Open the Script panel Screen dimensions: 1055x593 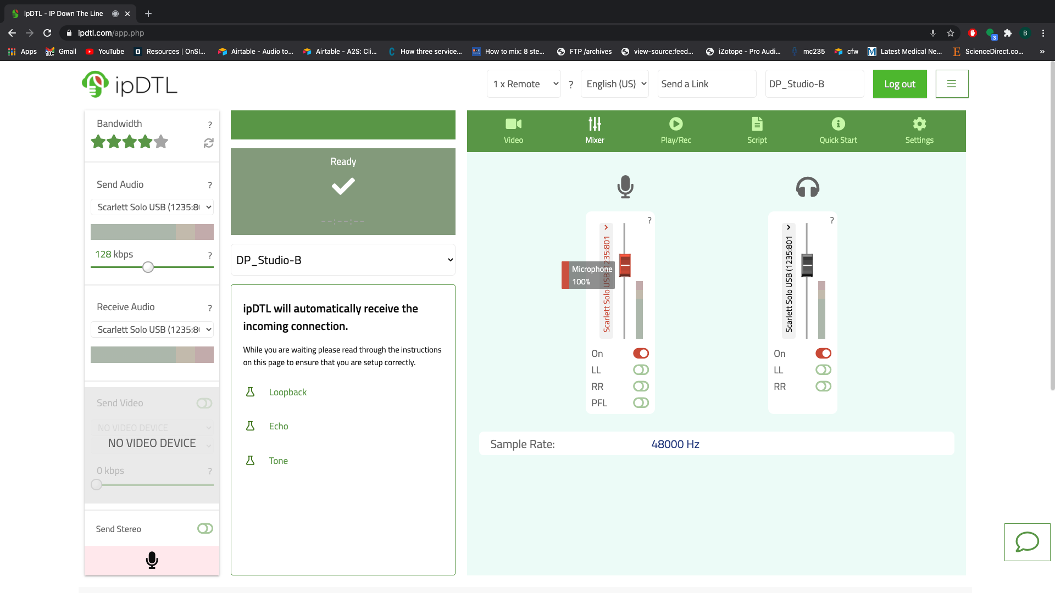757,130
